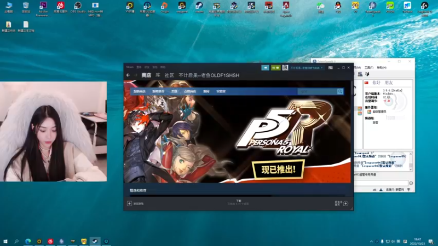The height and width of the screenshot is (246, 438).
Task: Open 类别 in store navigation bar
Action: [174, 91]
